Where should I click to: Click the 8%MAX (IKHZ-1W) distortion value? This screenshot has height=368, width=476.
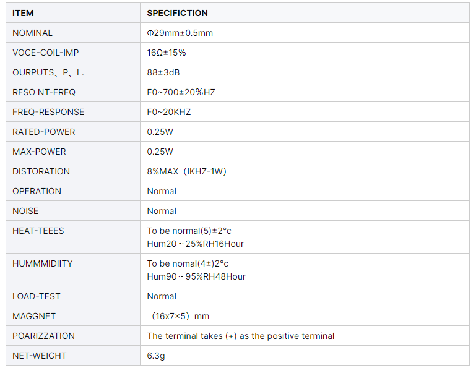click(186, 171)
